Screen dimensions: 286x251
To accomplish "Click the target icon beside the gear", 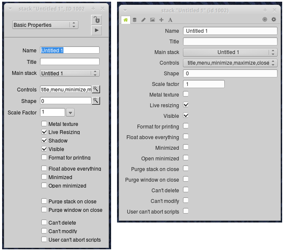I will coord(265,20).
